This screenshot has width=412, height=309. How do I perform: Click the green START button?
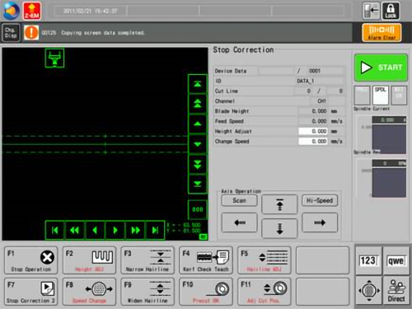click(x=381, y=68)
